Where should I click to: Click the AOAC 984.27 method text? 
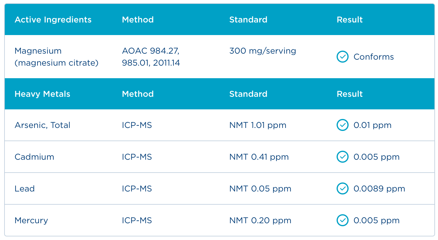tap(151, 51)
